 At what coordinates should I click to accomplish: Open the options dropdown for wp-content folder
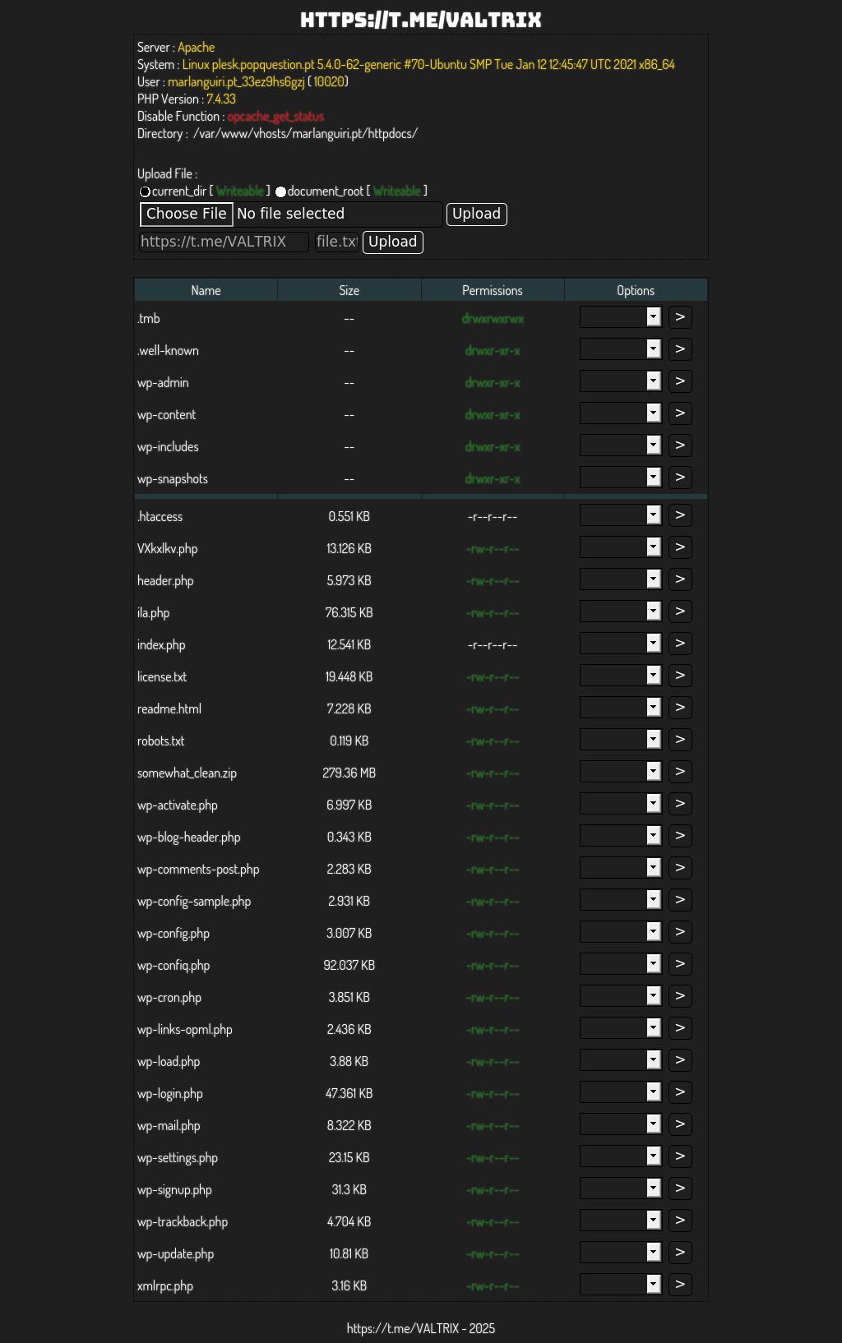coord(620,413)
